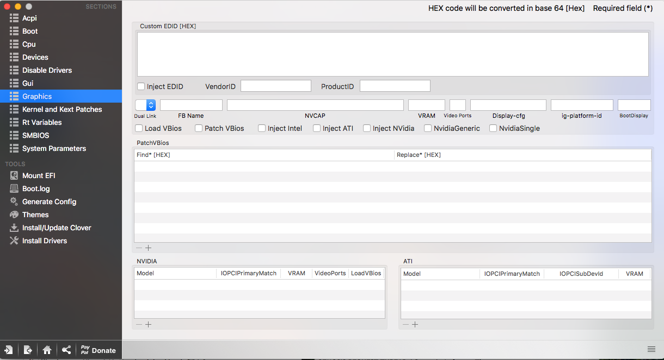664x360 pixels.
Task: Open the System Parameters section
Action: pyautogui.click(x=54, y=148)
